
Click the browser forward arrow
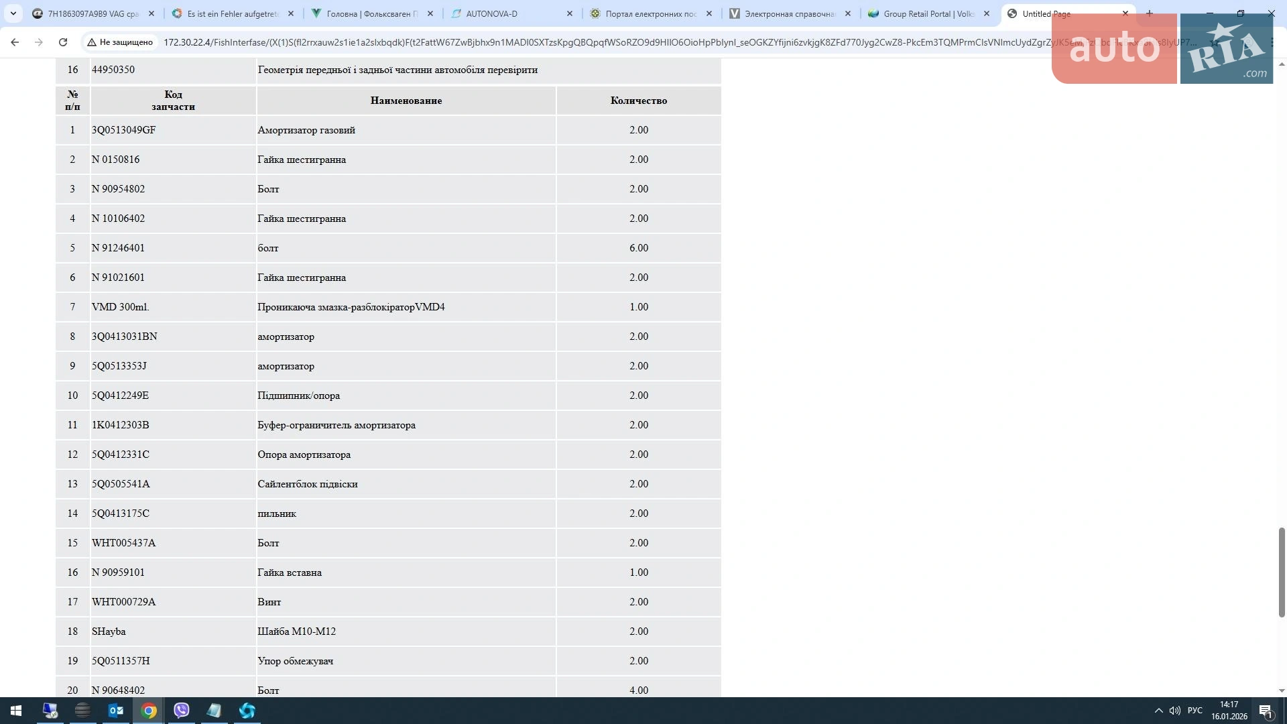(39, 42)
